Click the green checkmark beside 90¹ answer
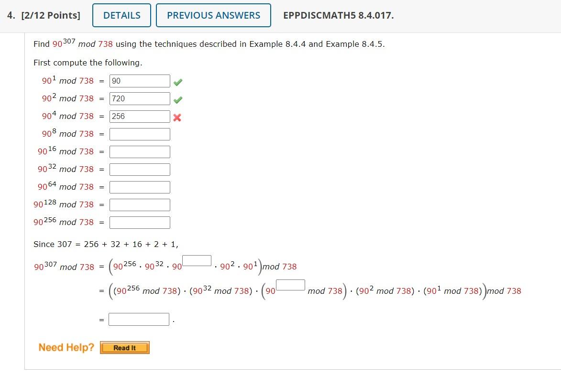Viewport: 561px width, 386px height. tap(177, 82)
